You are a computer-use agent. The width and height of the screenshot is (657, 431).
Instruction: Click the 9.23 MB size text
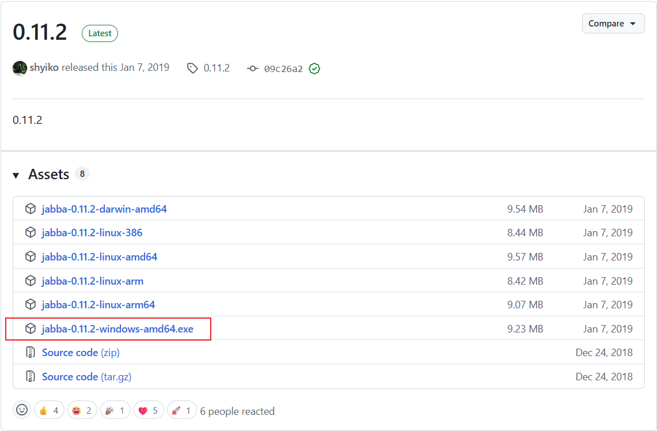click(x=525, y=328)
